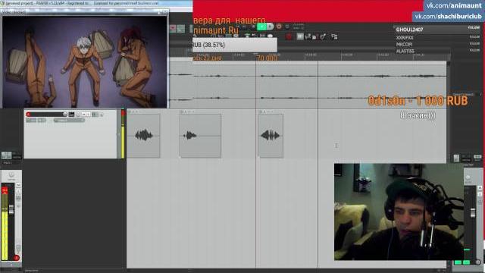Toggle track mute button labeled M
Image resolution: width=485 pixels, height=273 pixels.
pos(84,115)
